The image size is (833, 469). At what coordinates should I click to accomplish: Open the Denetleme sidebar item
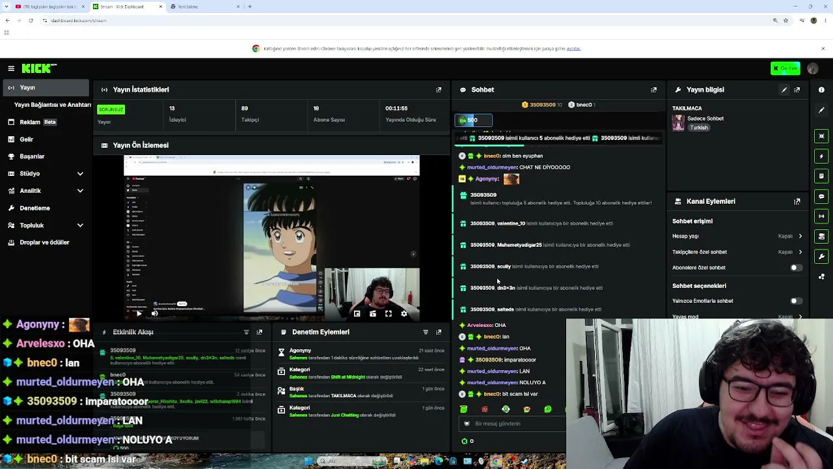coord(46,208)
